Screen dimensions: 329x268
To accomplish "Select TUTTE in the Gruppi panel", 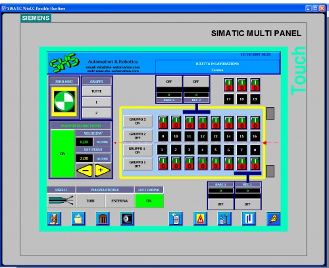I will click(x=97, y=91).
